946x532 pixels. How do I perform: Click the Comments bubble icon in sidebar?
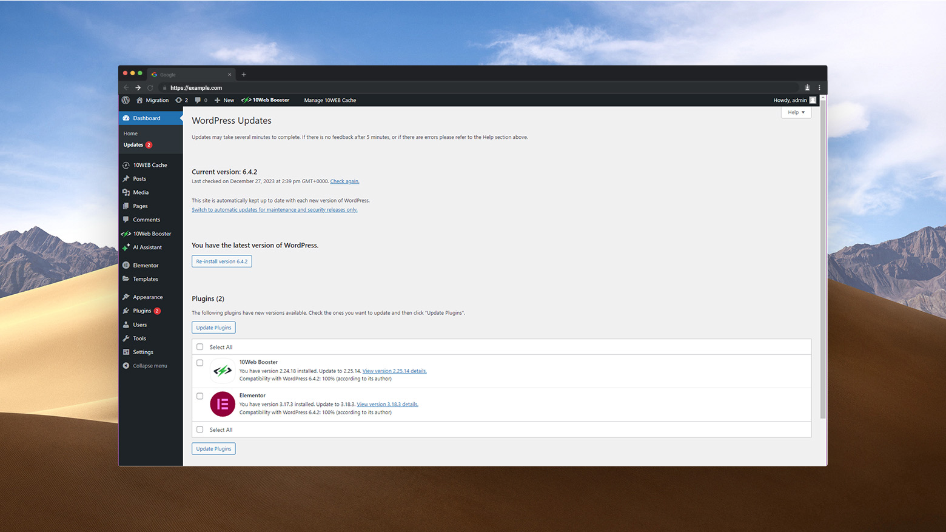tap(126, 220)
